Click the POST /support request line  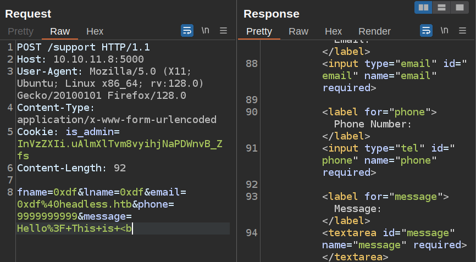pyautogui.click(x=83, y=47)
